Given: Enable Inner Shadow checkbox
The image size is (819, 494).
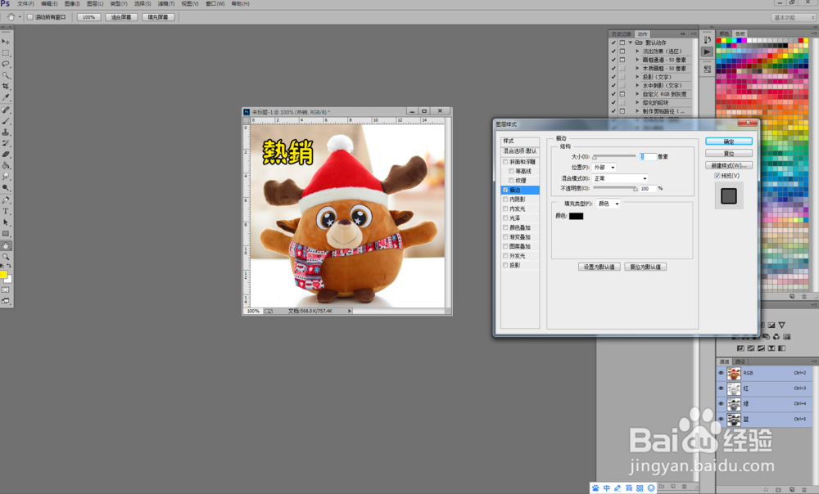Looking at the screenshot, I should coord(505,200).
